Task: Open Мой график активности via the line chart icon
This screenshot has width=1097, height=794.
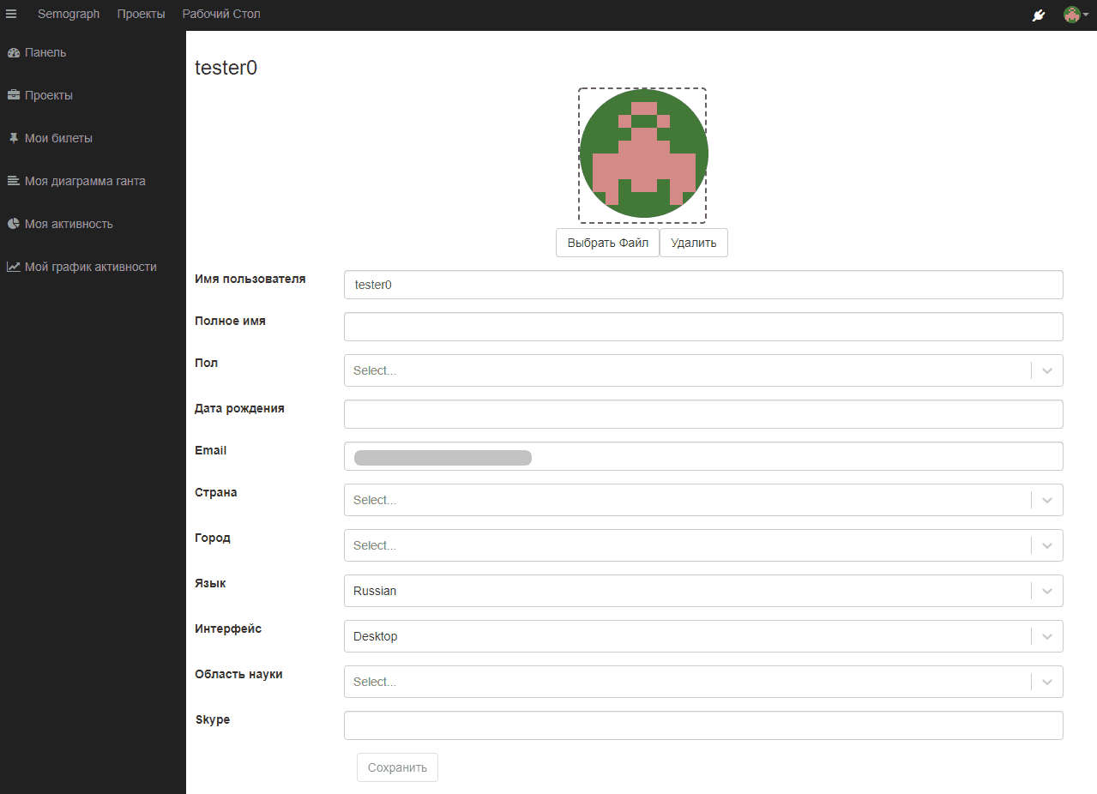Action: pos(13,267)
